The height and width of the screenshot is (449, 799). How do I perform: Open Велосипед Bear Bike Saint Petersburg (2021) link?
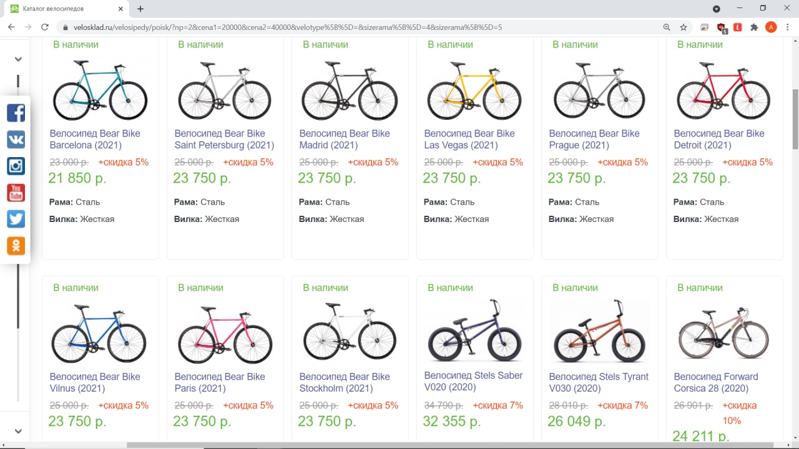click(224, 139)
